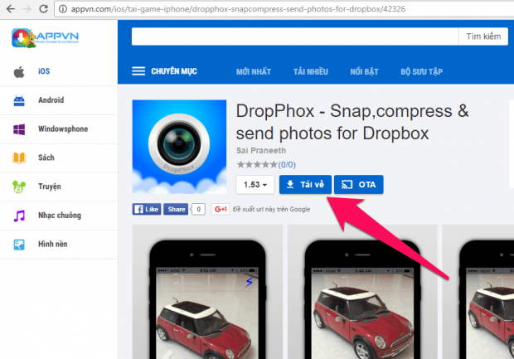514x359 pixels.
Task: Click the site info icon in the address bar
Action: click(63, 9)
